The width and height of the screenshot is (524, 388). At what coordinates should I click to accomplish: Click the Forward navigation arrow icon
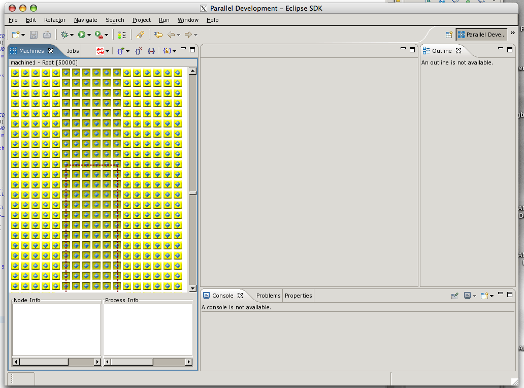[188, 35]
